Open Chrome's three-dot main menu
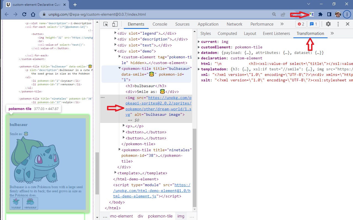The image size is (353, 220). 347,14
